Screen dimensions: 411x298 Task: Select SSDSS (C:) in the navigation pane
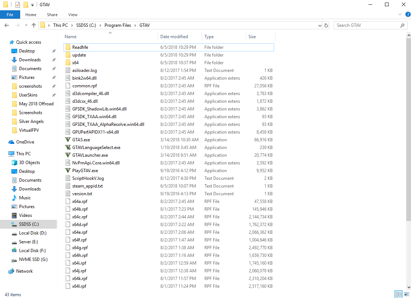pyautogui.click(x=29, y=224)
